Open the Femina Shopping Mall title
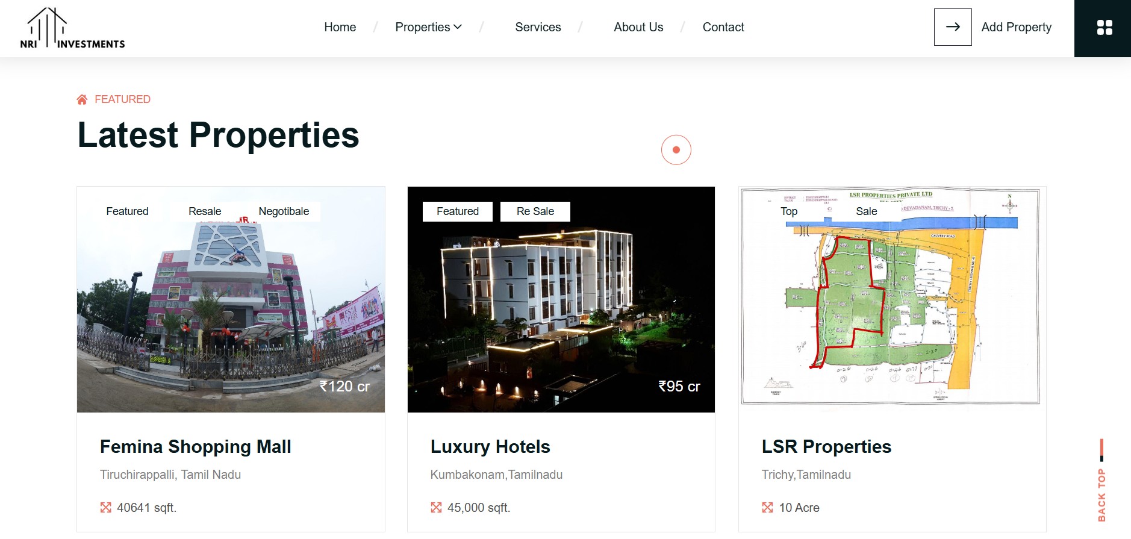 coord(195,446)
